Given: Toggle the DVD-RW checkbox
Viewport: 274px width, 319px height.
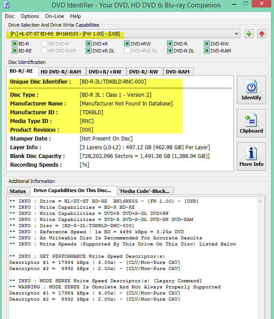Looking at the screenshot, I should point(207,44).
